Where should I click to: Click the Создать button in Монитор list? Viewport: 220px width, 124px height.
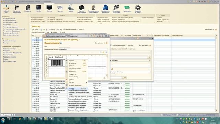[x=35, y=30]
